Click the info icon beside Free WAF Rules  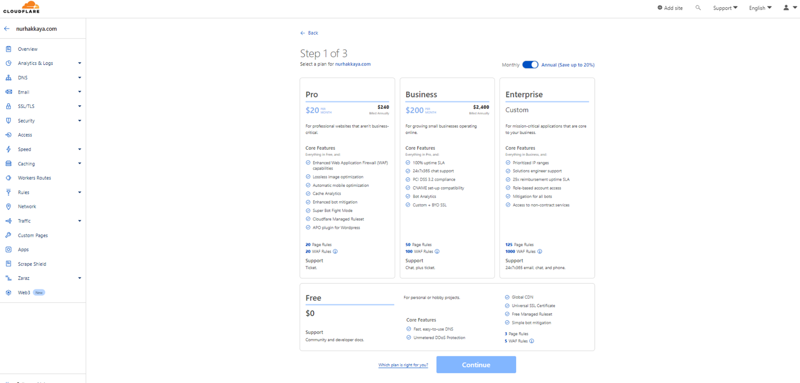[531, 341]
